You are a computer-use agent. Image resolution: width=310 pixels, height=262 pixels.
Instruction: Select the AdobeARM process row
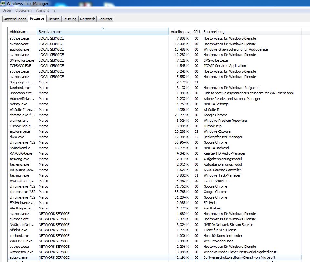click(155, 99)
